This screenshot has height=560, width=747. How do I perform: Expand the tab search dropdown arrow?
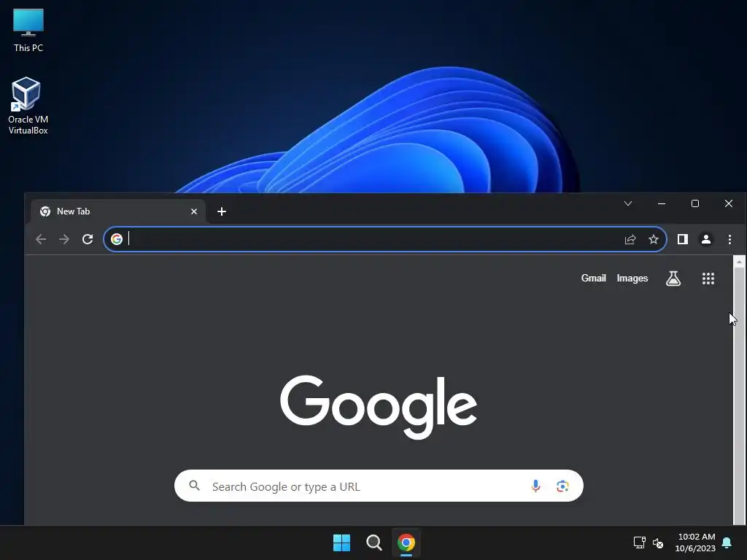coord(628,204)
